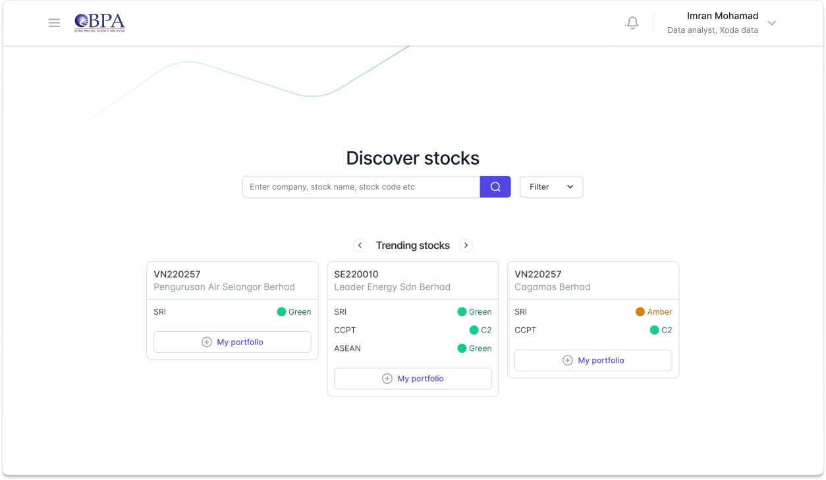The height and width of the screenshot is (480, 826).
Task: Focus the stock search input field
Action: (x=361, y=187)
